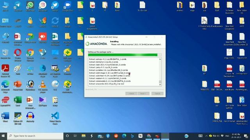Open the Opera Browser shortcut
This screenshot has height=140, width=250.
coord(18,55)
